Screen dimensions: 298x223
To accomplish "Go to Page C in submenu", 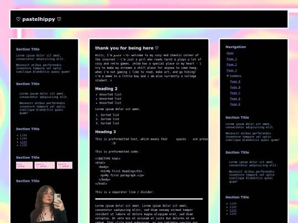I will tap(235, 93).
